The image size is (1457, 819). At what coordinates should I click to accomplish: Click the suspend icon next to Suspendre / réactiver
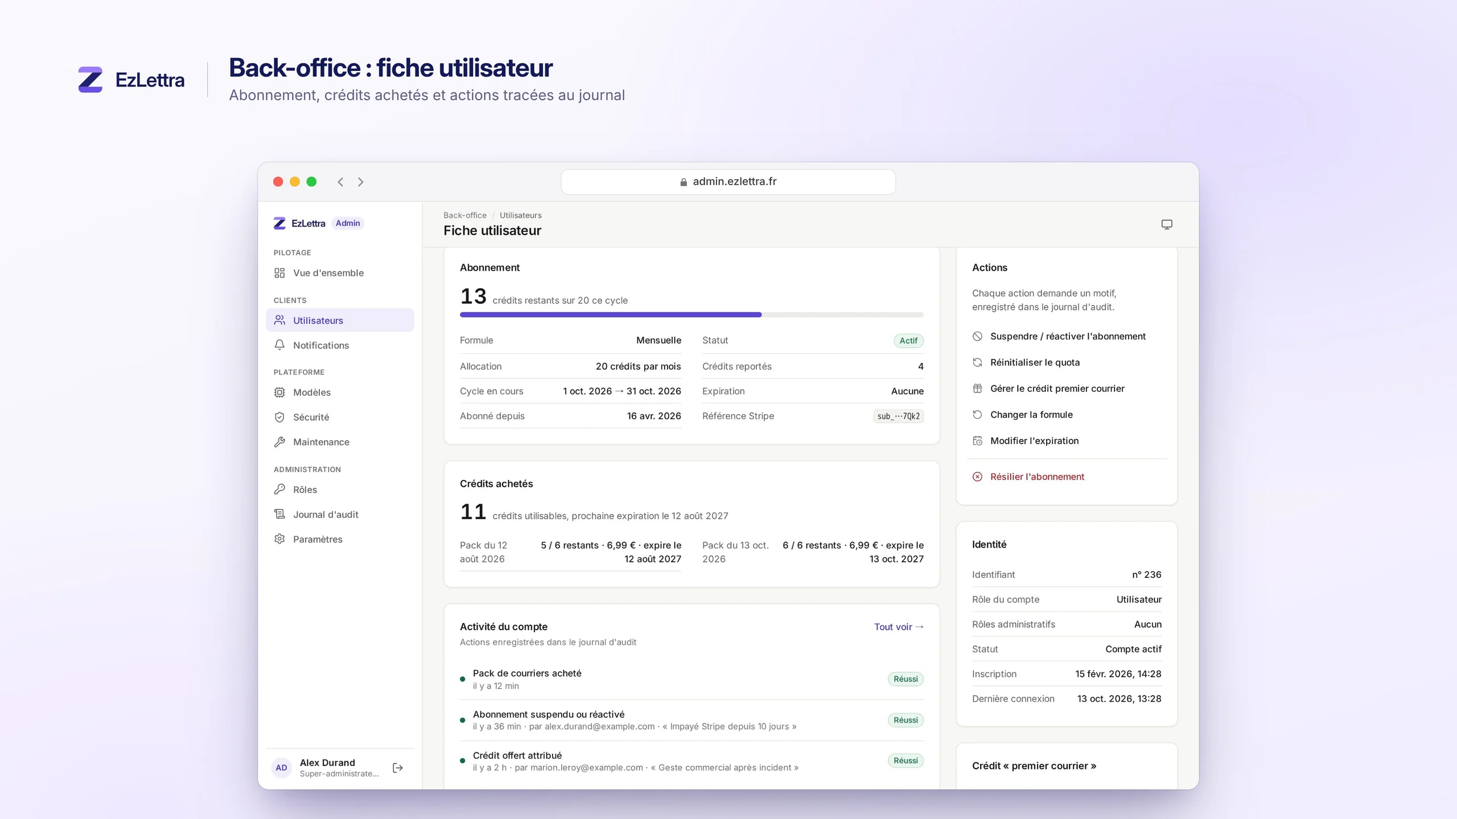coord(977,336)
